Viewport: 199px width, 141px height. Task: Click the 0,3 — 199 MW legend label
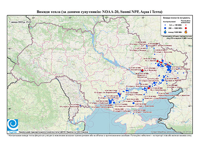pos(175,25)
